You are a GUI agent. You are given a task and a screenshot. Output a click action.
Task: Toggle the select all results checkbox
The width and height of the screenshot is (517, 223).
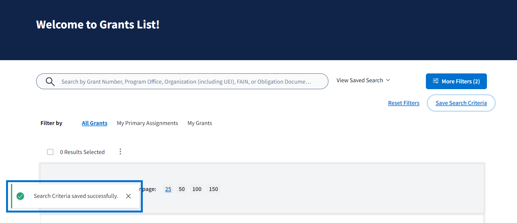tap(50, 152)
